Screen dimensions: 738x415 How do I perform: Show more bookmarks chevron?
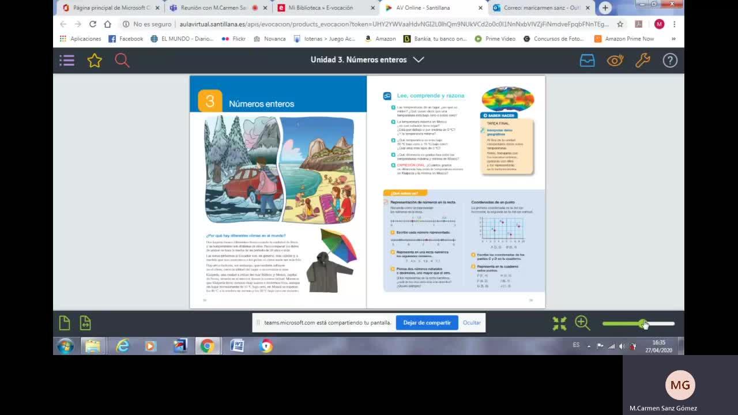[x=673, y=39]
